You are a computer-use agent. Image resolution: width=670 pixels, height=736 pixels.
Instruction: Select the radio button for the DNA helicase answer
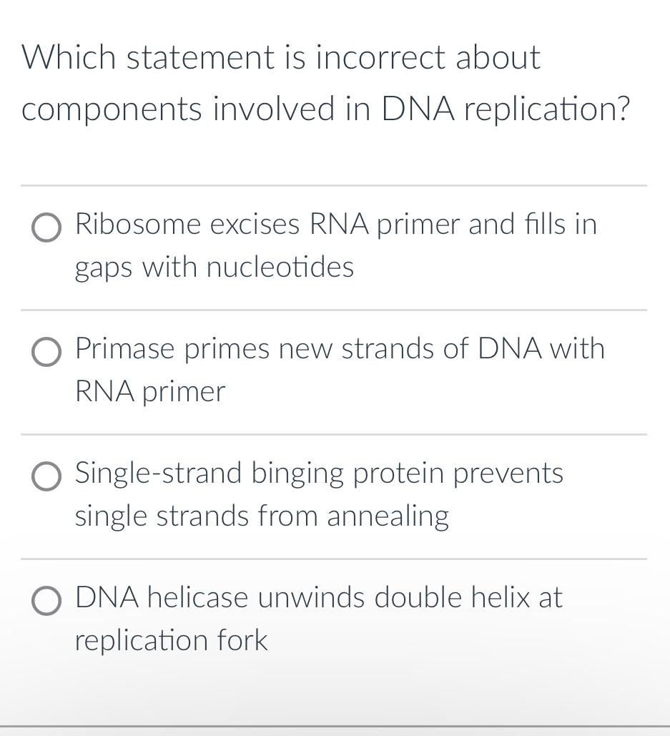point(46,602)
